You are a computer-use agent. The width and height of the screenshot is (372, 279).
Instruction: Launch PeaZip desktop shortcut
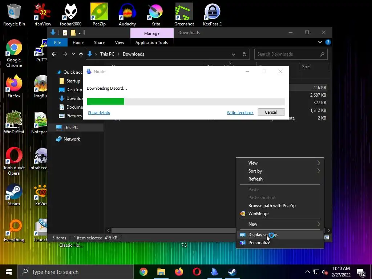(99, 15)
